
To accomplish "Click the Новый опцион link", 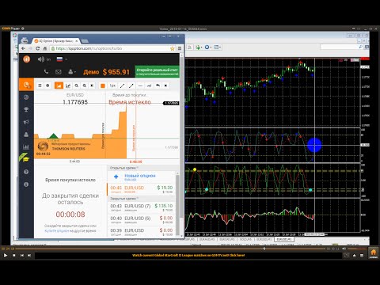I will tap(140, 176).
